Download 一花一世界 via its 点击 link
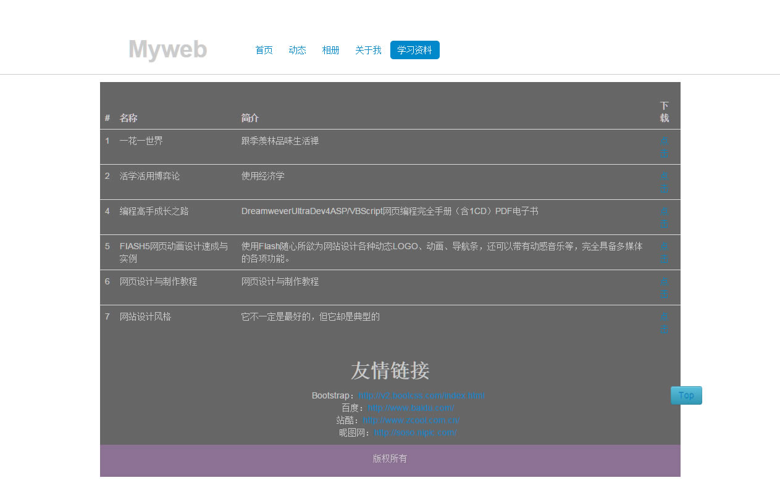 point(665,147)
